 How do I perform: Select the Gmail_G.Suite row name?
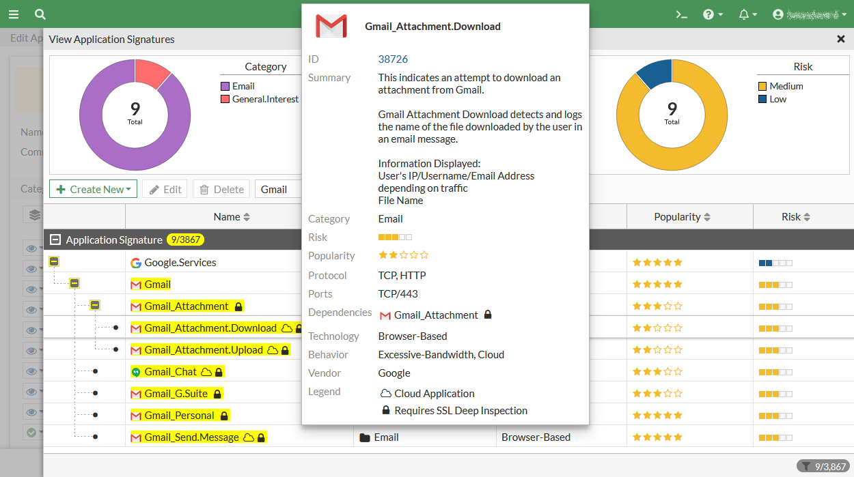[176, 394]
